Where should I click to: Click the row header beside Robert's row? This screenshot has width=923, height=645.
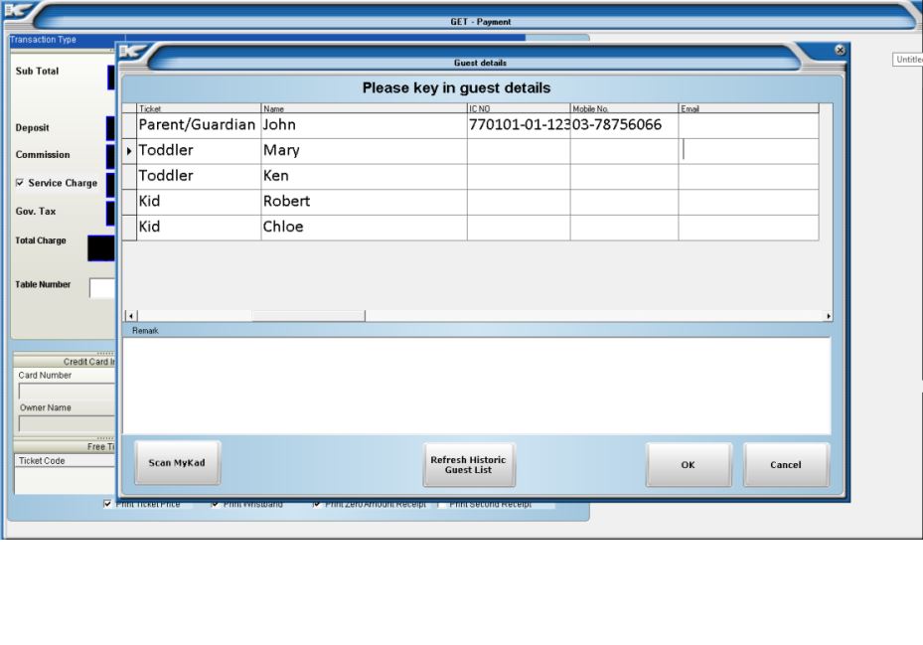click(x=129, y=202)
